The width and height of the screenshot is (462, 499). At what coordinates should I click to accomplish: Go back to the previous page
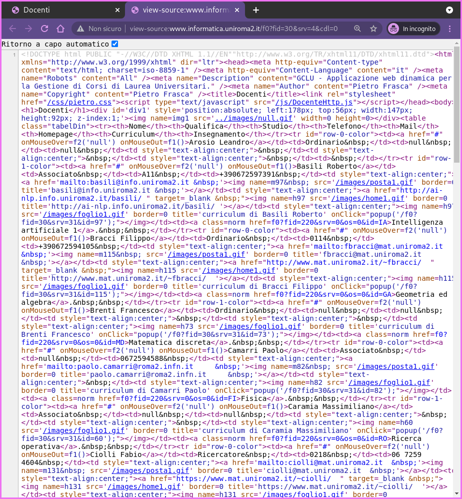tap(12, 29)
